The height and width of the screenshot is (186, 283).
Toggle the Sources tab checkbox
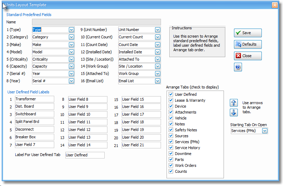click(171, 136)
